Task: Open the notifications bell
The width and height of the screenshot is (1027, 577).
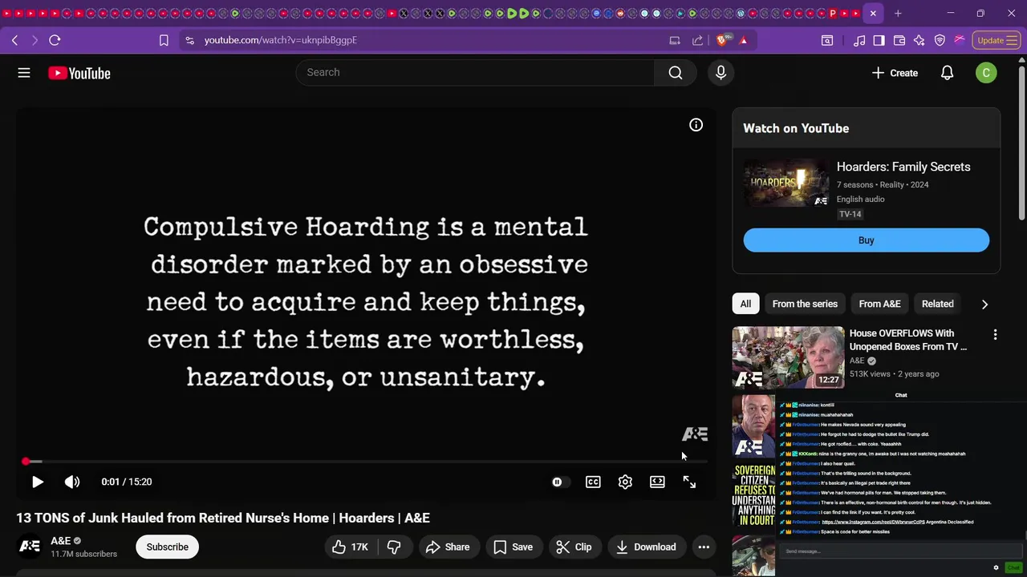Action: (x=947, y=73)
